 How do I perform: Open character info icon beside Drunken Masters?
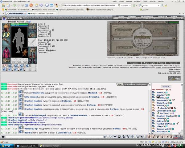[30, 22]
